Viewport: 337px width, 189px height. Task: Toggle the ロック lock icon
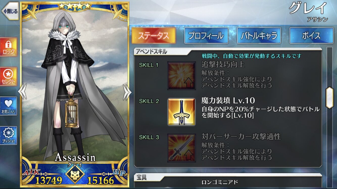pos(9,47)
